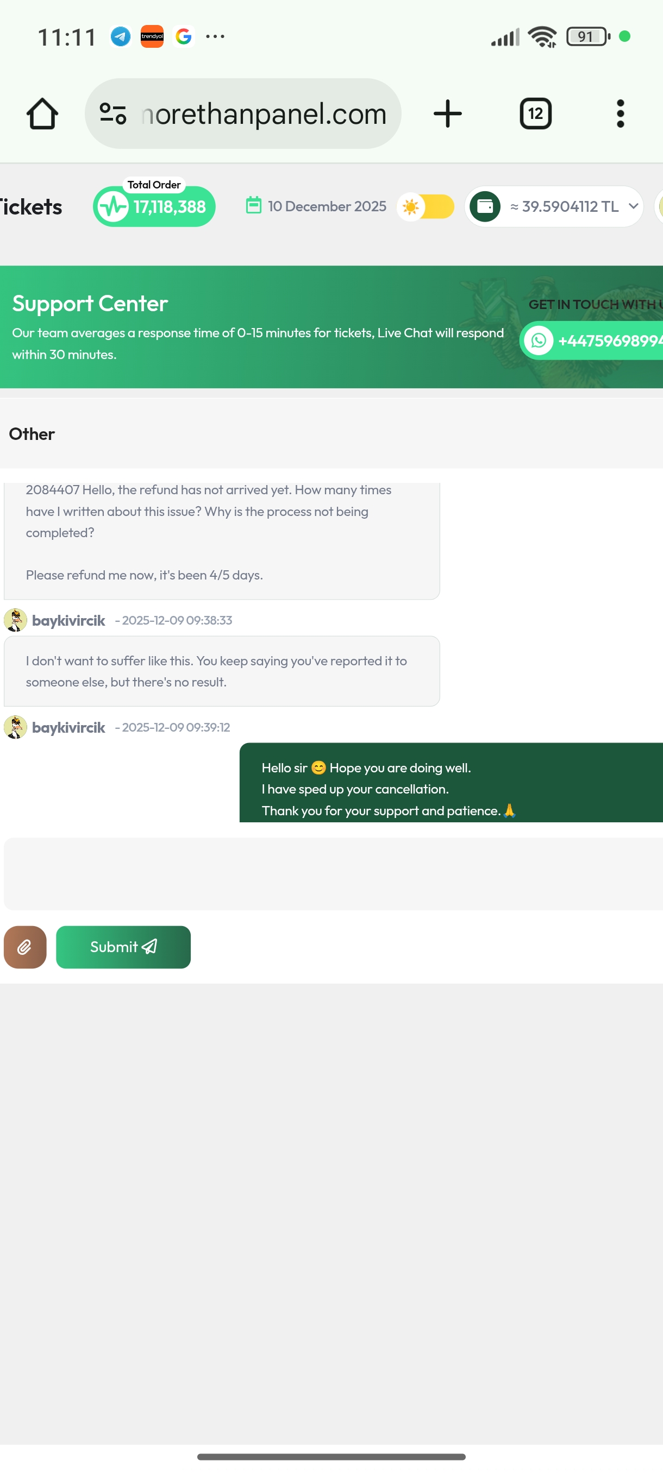Focus the reply message text box
The width and height of the screenshot is (663, 1473).
tap(334, 874)
